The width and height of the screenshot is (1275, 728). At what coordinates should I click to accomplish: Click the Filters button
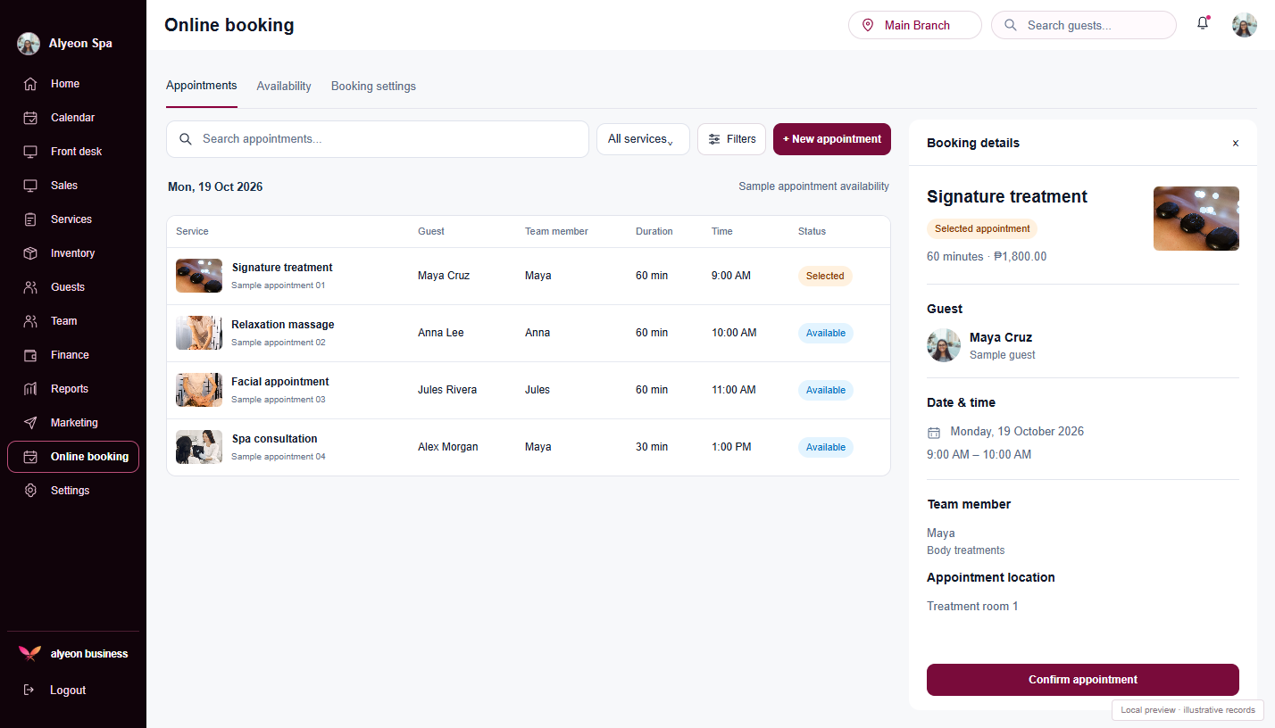(x=731, y=139)
